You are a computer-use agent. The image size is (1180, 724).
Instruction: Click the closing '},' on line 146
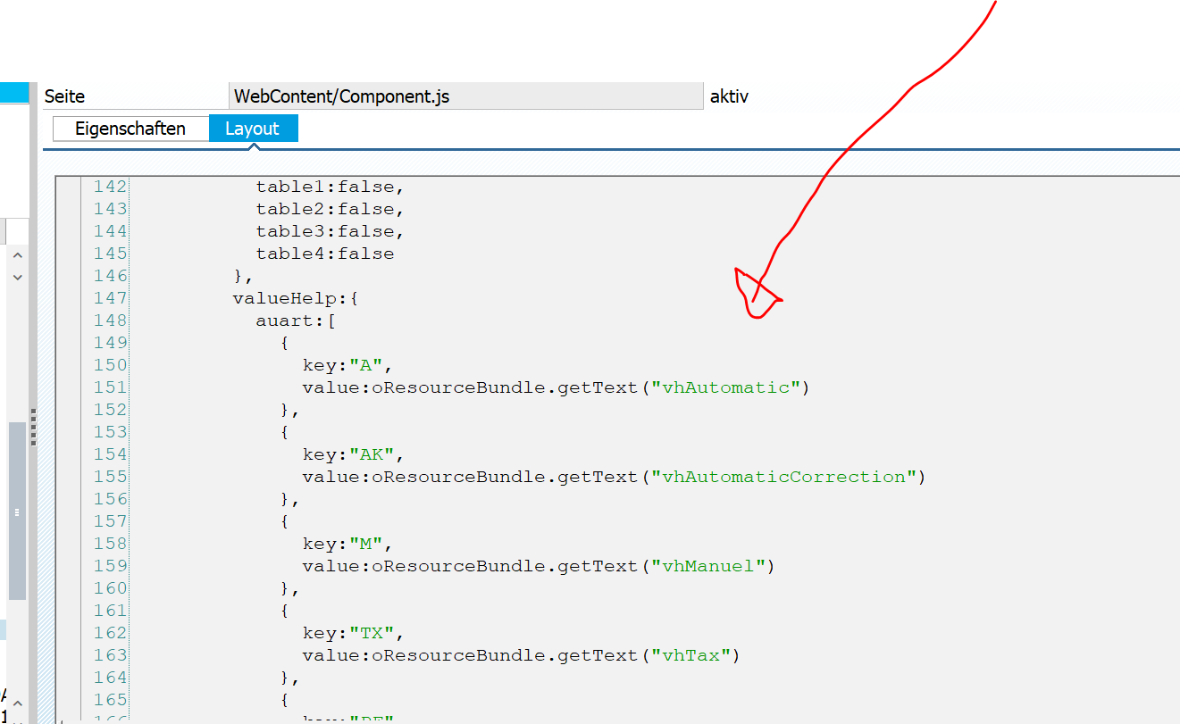point(243,276)
